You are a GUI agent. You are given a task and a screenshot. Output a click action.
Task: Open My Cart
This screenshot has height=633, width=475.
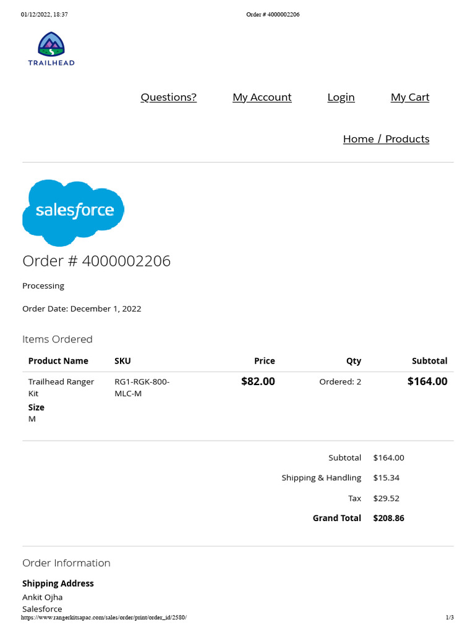[409, 97]
